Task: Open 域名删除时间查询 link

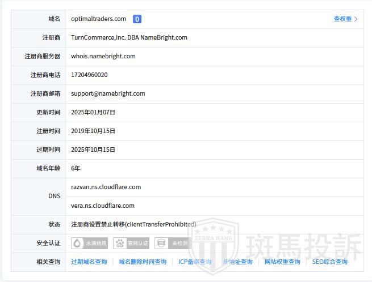Action: pyautogui.click(x=143, y=262)
